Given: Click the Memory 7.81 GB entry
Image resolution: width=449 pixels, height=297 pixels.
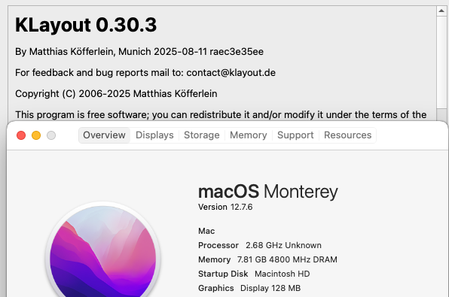Looking at the screenshot, I should 267,259.
